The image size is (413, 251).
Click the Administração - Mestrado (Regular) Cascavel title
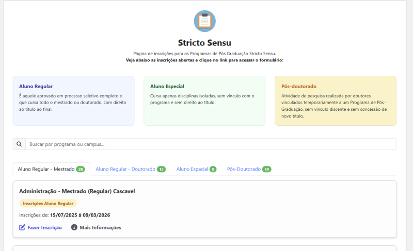click(77, 191)
